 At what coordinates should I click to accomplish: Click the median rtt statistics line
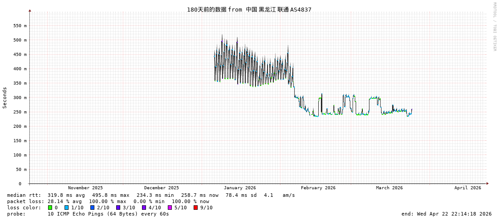pyautogui.click(x=151, y=195)
